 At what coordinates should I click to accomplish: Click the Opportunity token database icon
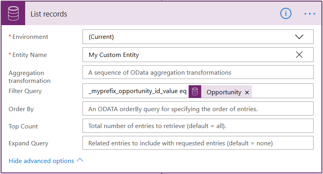tap(195, 92)
